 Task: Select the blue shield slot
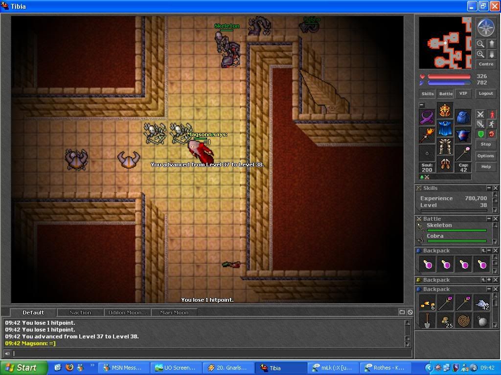click(x=463, y=135)
